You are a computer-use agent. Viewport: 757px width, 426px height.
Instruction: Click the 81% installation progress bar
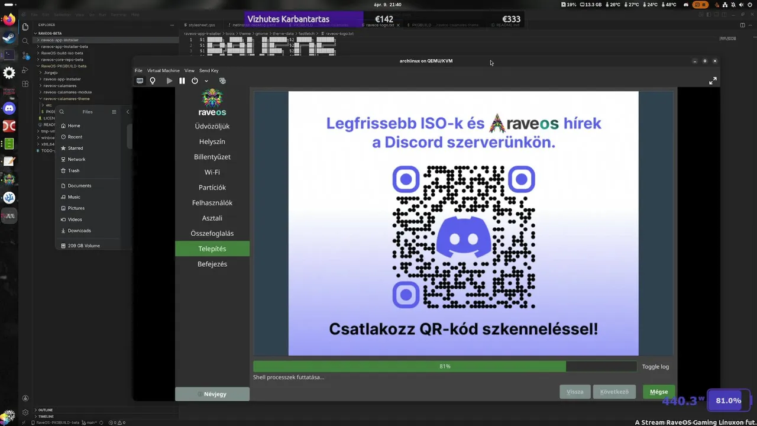click(x=445, y=366)
